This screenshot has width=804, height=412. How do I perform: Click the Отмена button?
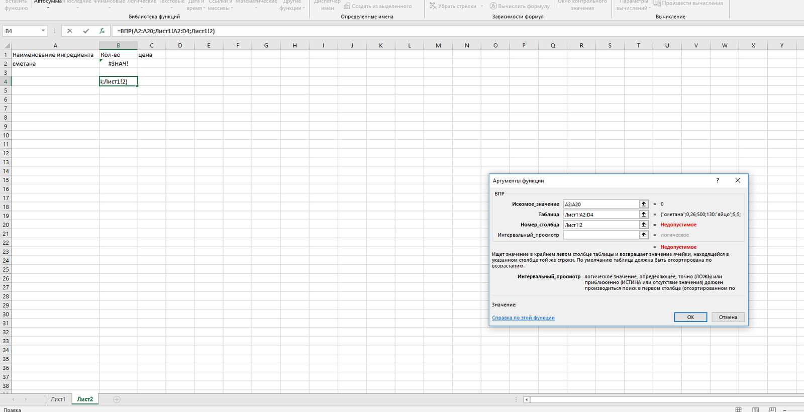pyautogui.click(x=728, y=317)
